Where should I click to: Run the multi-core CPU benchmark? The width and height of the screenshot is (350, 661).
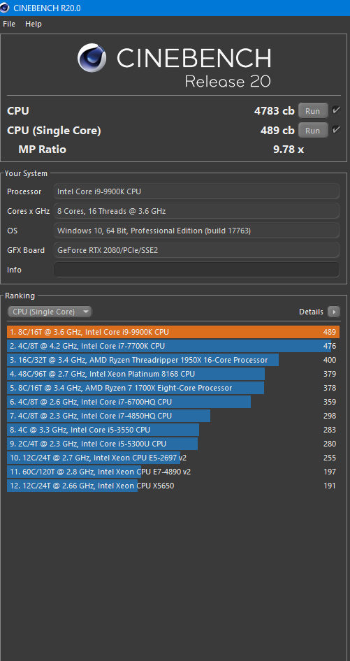click(x=313, y=111)
